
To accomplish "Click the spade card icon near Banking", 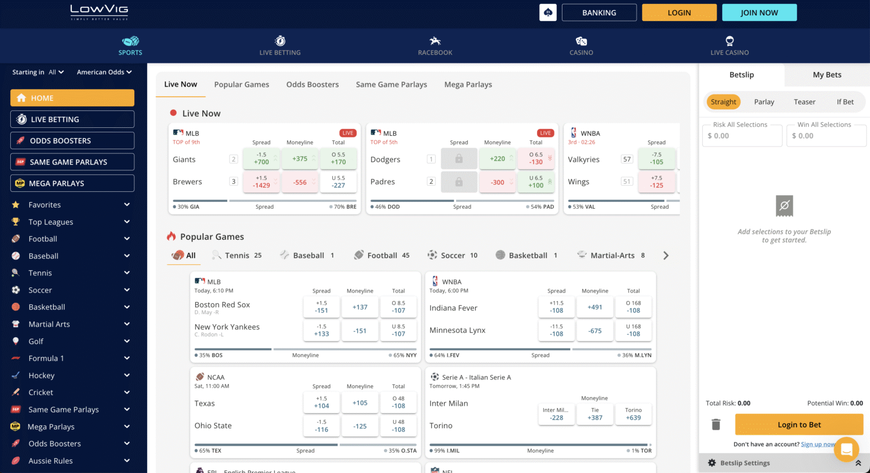I will pyautogui.click(x=547, y=12).
